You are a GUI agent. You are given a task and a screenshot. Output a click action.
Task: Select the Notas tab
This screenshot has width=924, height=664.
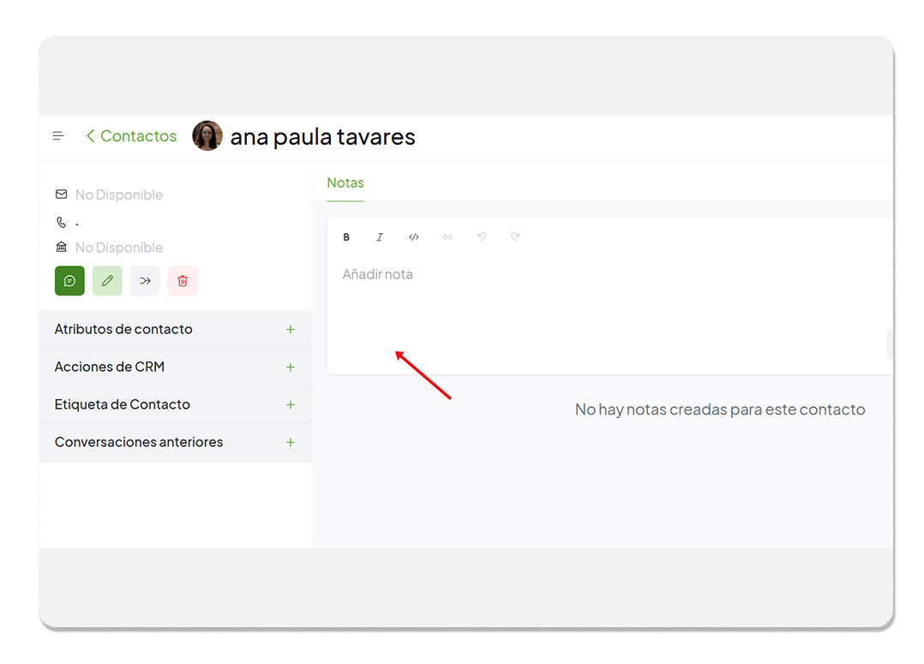(x=345, y=183)
